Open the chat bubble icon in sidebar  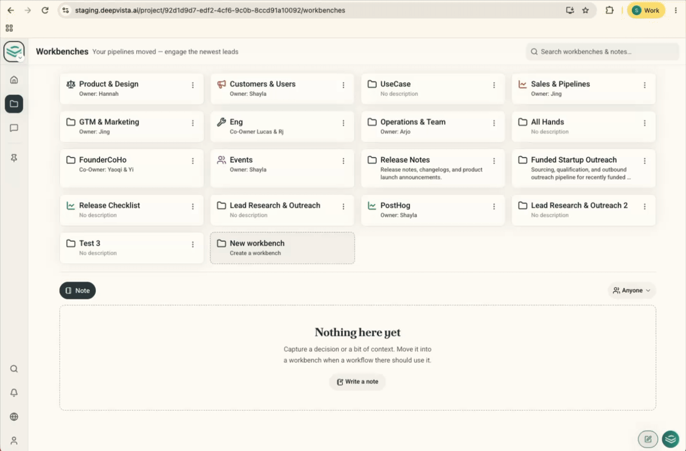point(14,128)
